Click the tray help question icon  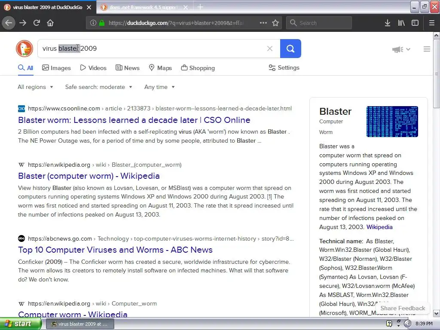click(389, 324)
